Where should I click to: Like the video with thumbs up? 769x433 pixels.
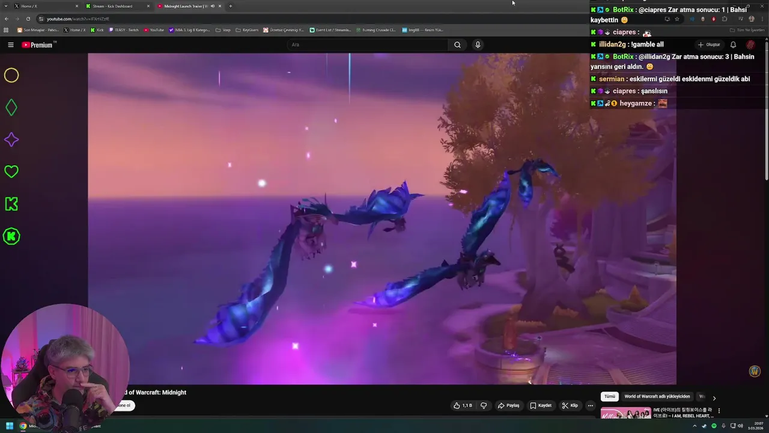(x=463, y=405)
